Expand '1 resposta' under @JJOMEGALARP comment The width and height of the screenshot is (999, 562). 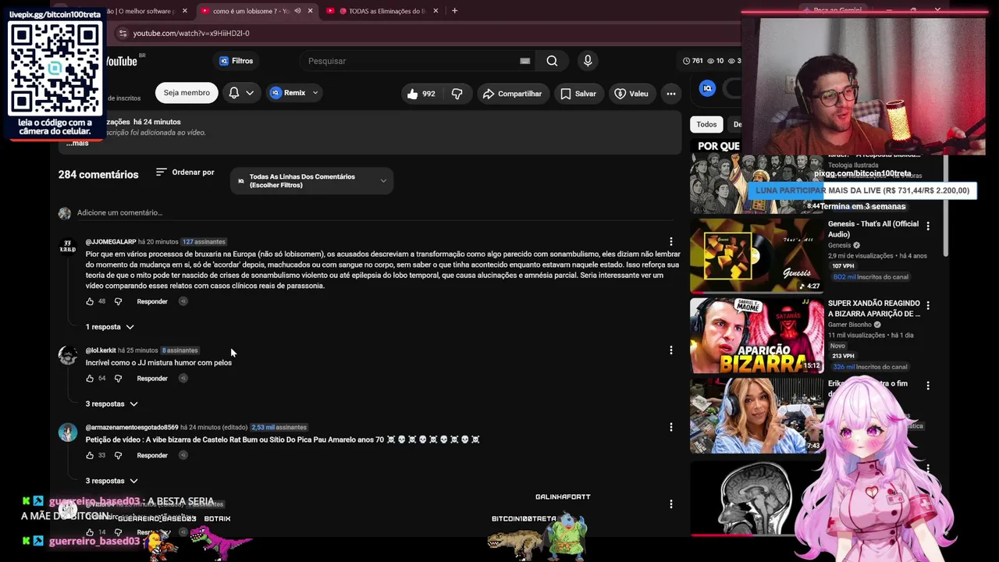110,327
